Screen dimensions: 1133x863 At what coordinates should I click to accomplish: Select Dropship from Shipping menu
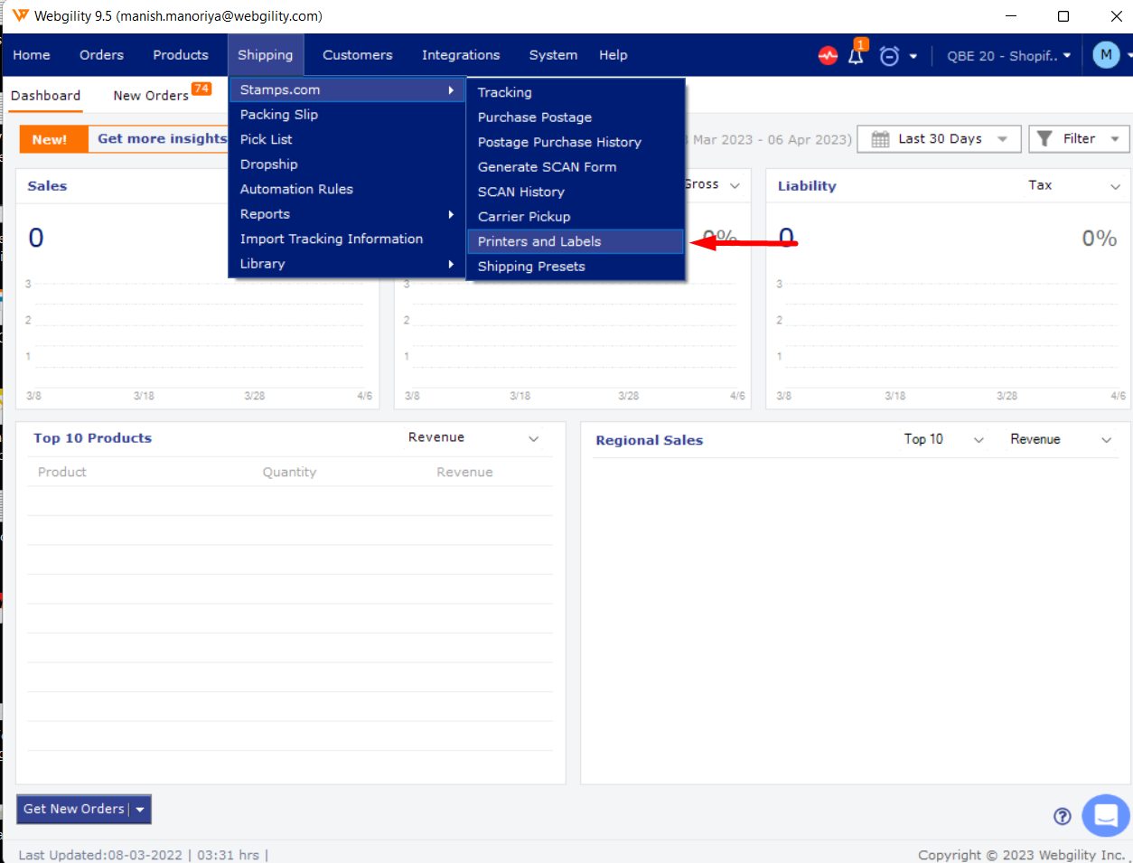click(347, 164)
